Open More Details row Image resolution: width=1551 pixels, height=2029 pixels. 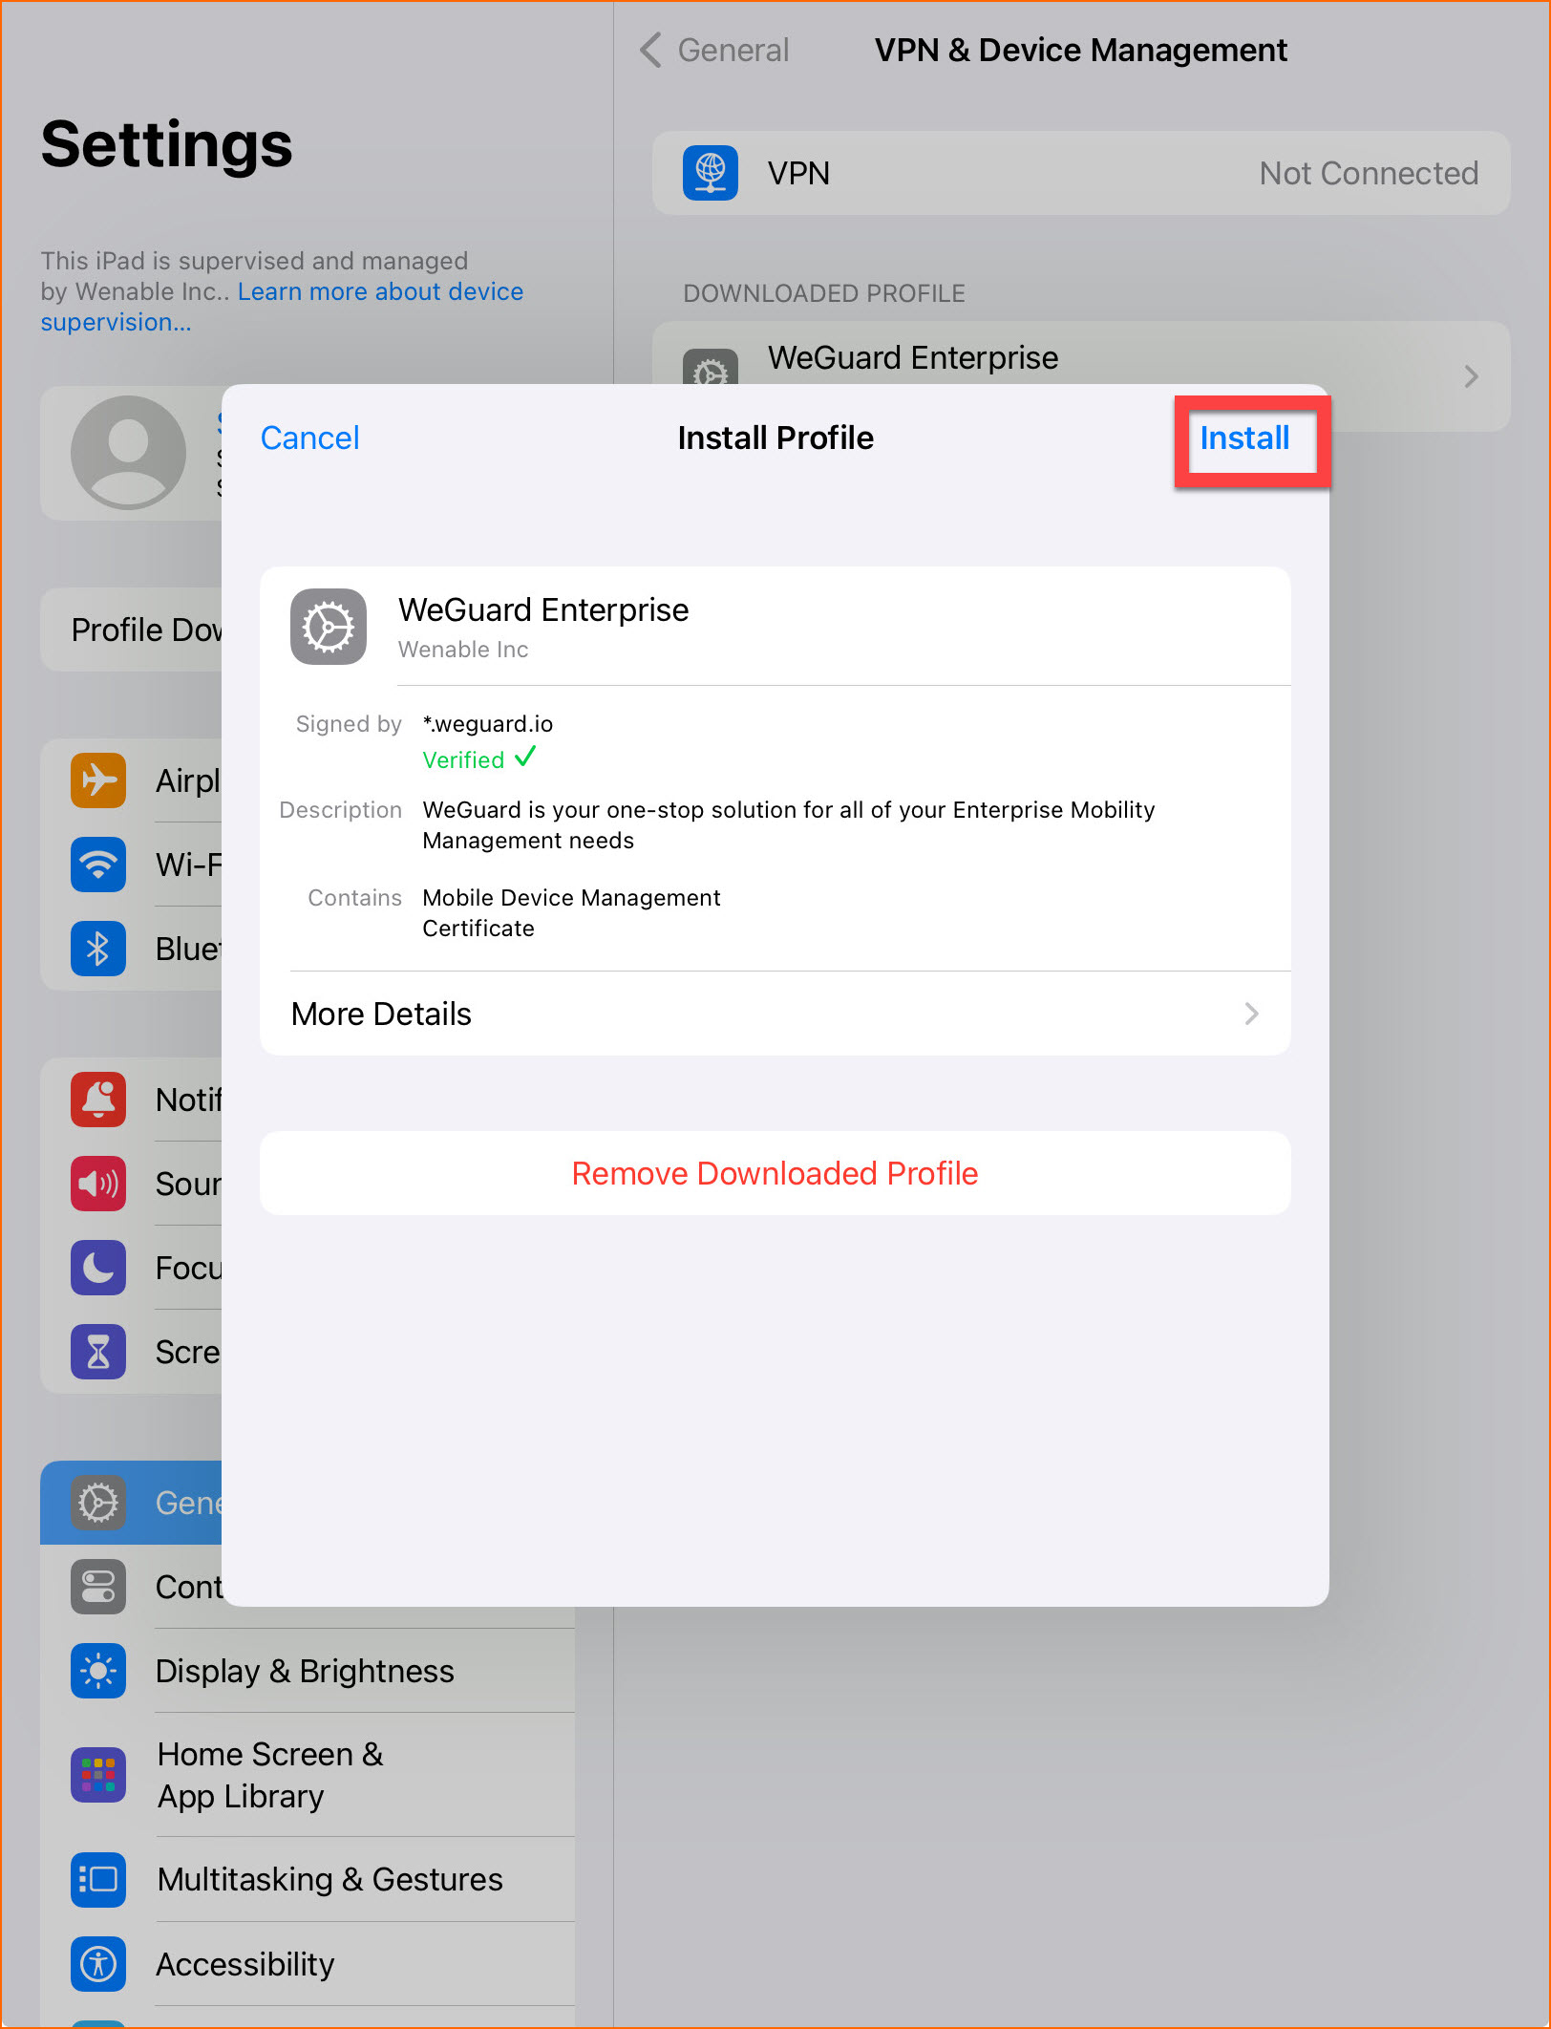click(x=775, y=1014)
